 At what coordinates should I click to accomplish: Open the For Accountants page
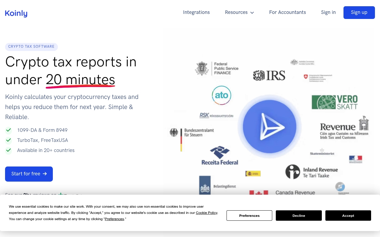point(287,12)
